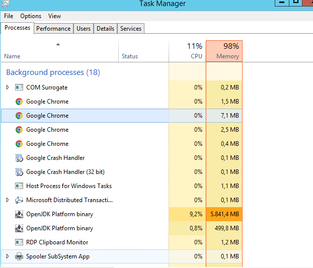Click icon of Google Crash Handler (32 bit)
The width and height of the screenshot is (313, 268).
coord(19,172)
